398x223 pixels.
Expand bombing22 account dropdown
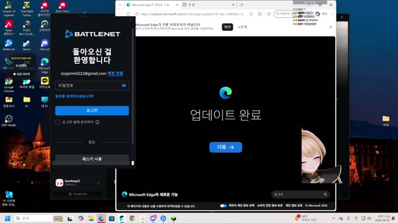click(98, 183)
